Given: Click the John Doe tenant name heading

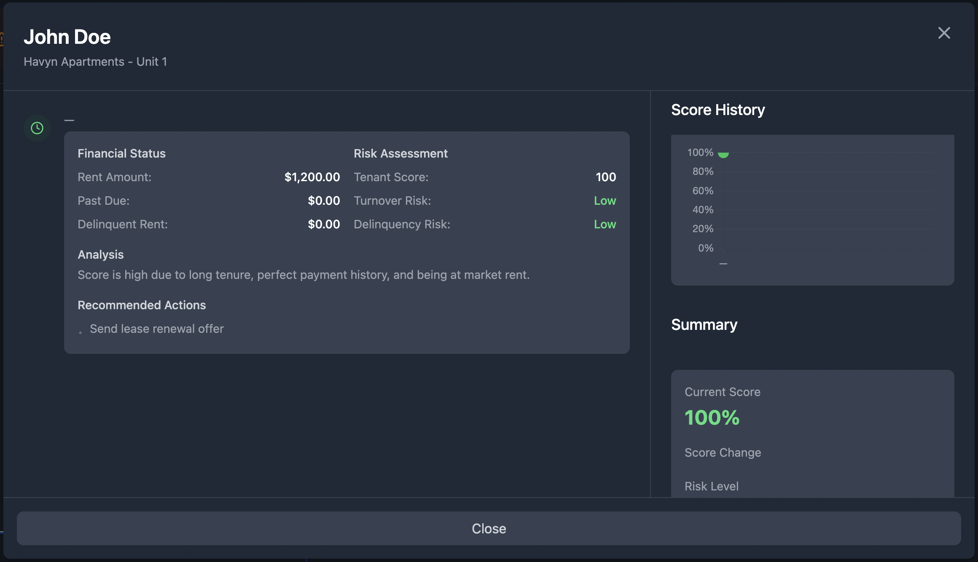Looking at the screenshot, I should tap(67, 37).
